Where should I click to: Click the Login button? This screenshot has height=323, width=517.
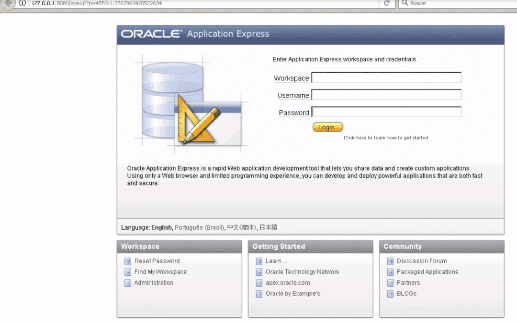328,127
